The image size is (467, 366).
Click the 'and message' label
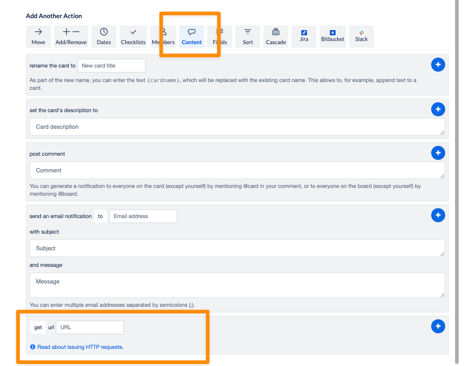tap(46, 265)
